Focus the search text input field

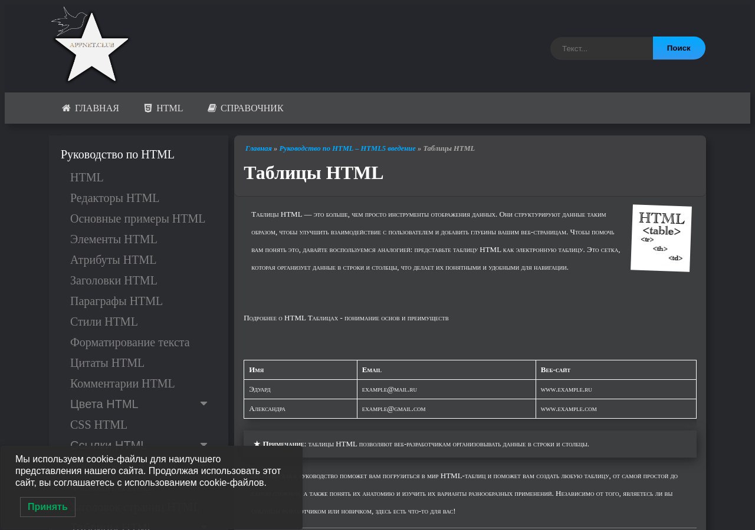[x=602, y=48]
